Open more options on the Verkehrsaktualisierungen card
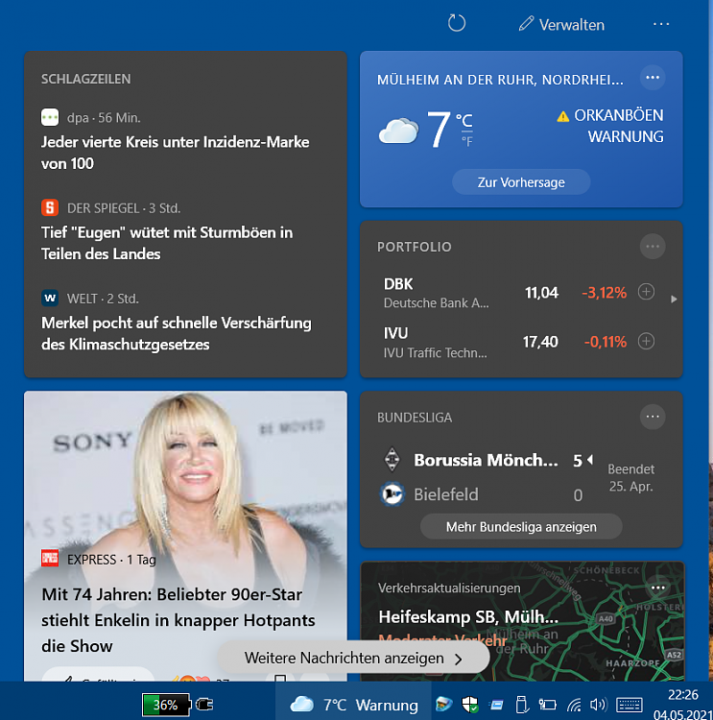Viewport: 713px width, 720px height. pos(657,588)
